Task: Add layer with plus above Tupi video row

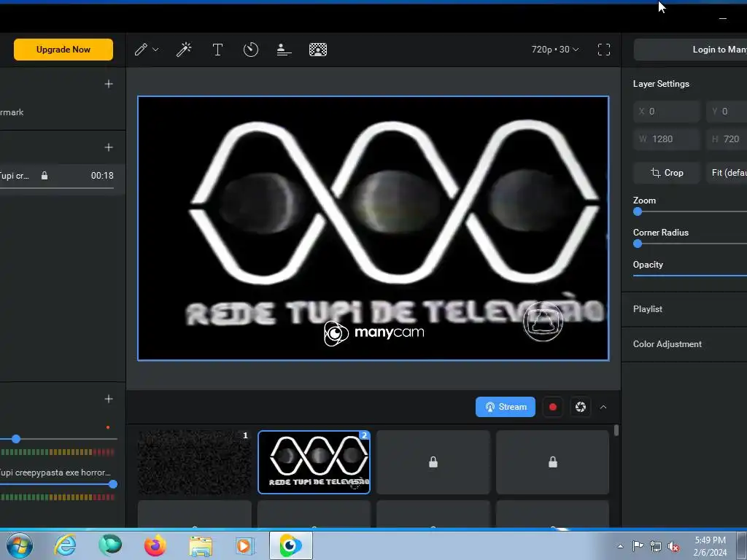Action: (x=109, y=147)
